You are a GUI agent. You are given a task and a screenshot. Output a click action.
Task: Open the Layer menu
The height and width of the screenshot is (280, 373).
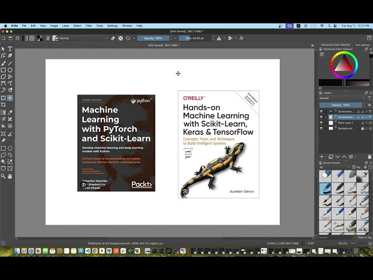[65, 26]
